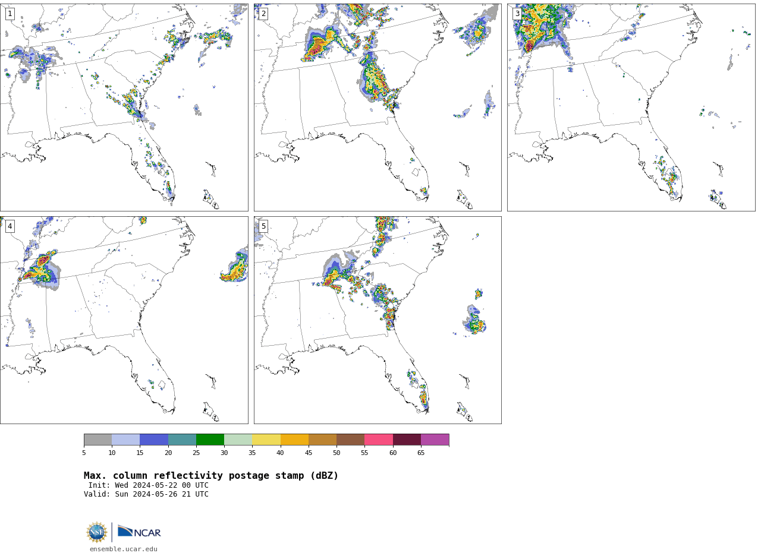Click the teal 20-25 dBZ color swatch
The height and width of the screenshot is (556, 761).
tap(182, 440)
